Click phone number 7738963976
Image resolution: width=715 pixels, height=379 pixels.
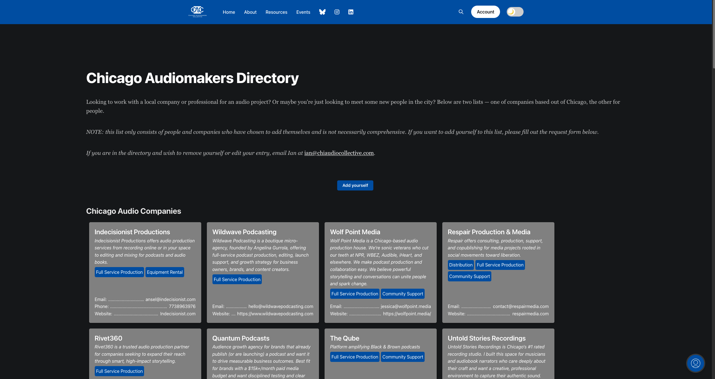point(182,306)
